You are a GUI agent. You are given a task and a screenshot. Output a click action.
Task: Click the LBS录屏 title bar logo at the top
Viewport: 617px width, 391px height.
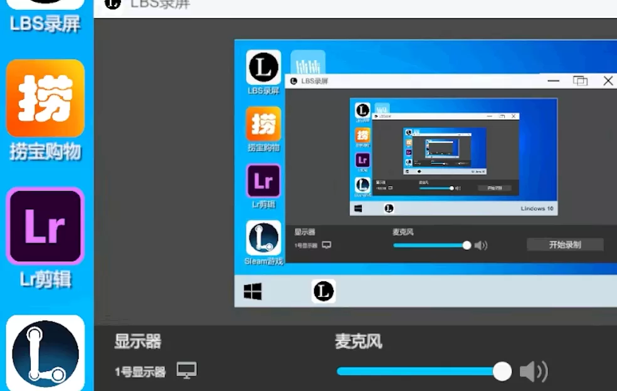coord(113,4)
